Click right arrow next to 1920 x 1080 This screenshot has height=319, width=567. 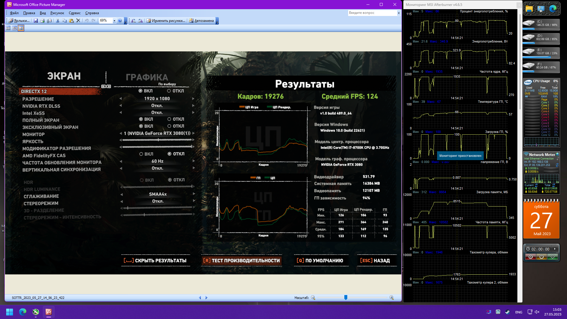(193, 99)
